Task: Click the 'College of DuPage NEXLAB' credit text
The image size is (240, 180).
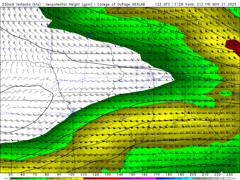Action: [x=121, y=4]
